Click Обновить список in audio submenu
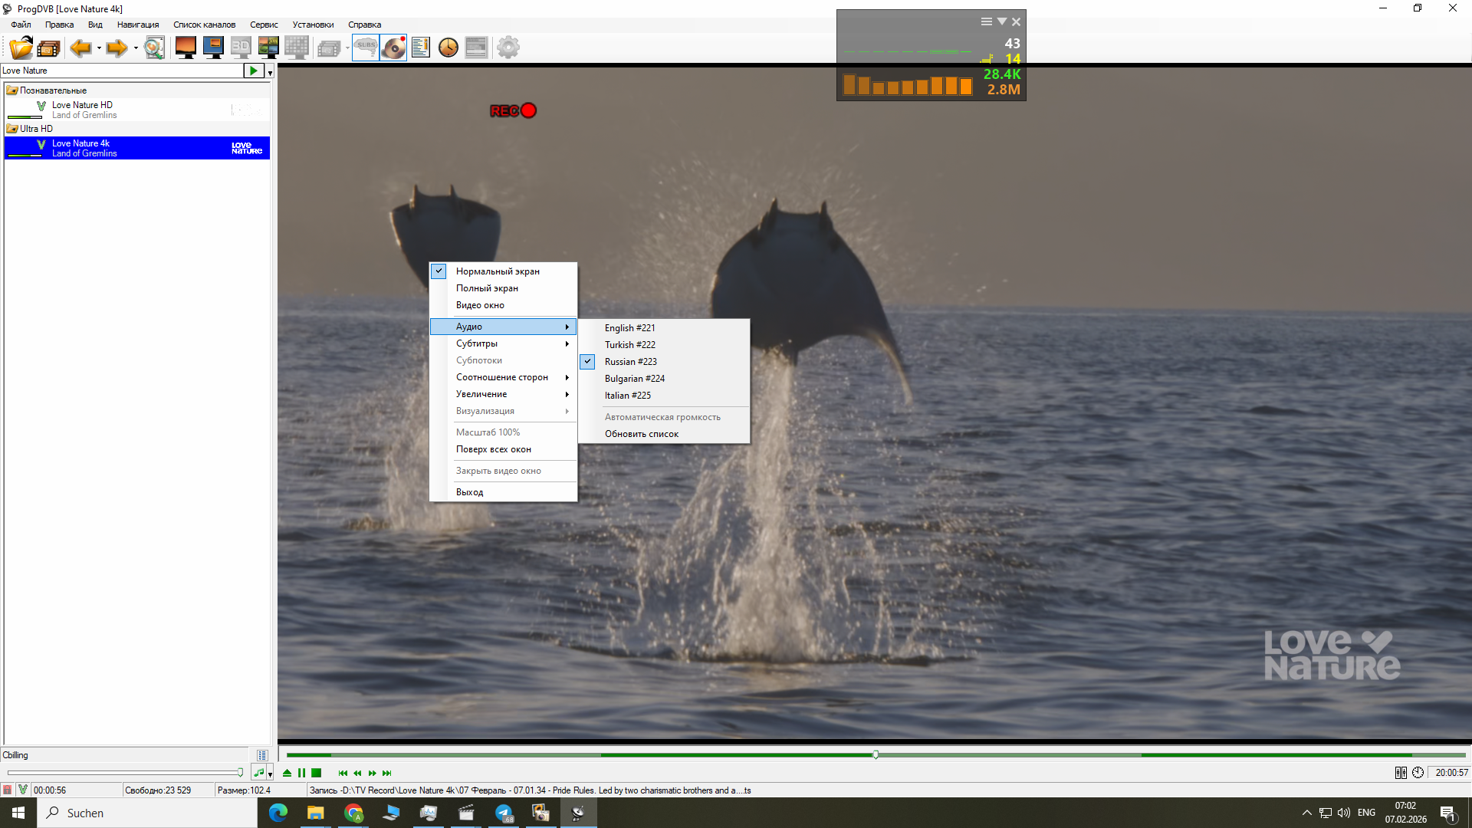This screenshot has width=1472, height=828. [x=641, y=434]
